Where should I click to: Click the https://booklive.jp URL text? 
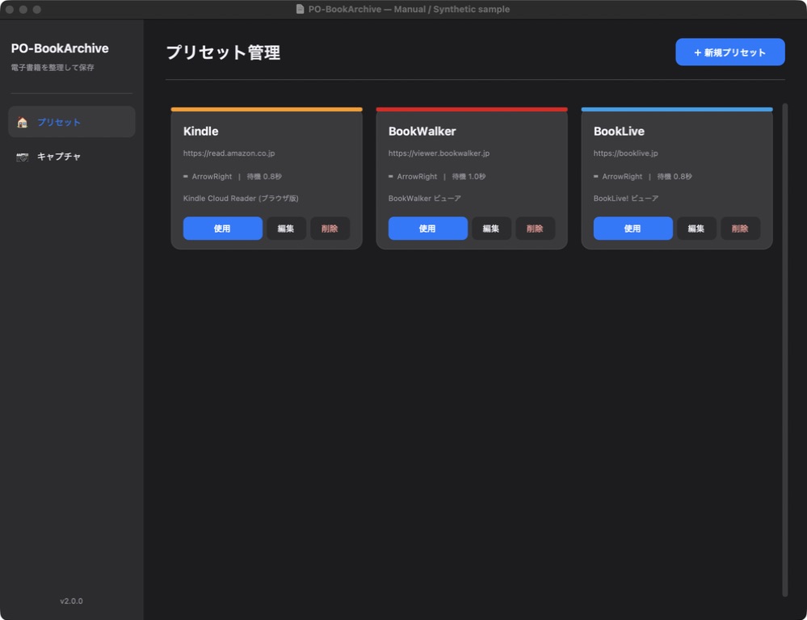point(625,153)
